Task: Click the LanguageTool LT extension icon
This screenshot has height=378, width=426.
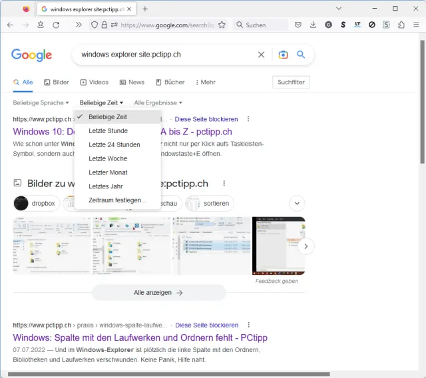Action: (357, 25)
